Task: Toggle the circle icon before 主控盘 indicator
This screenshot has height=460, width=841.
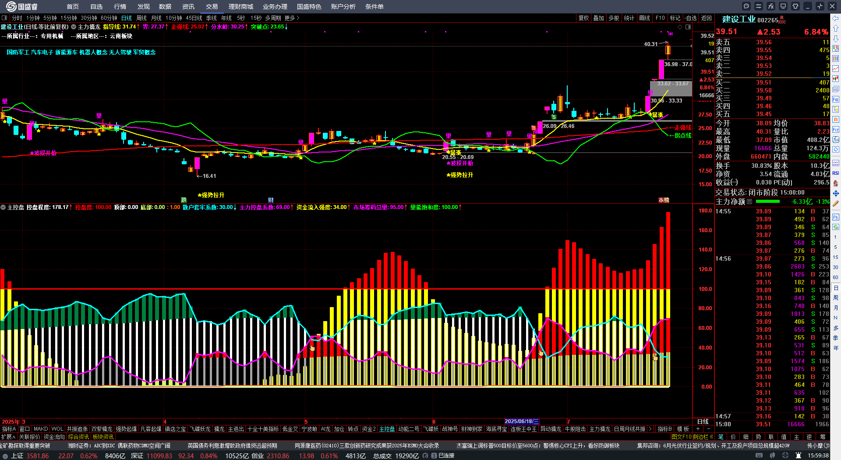Action: coord(3,207)
